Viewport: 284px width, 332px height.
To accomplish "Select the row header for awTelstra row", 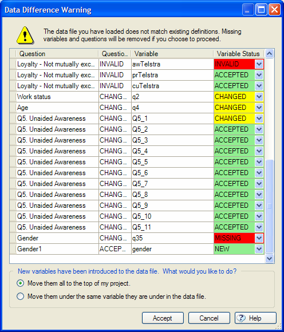I will click(13, 64).
